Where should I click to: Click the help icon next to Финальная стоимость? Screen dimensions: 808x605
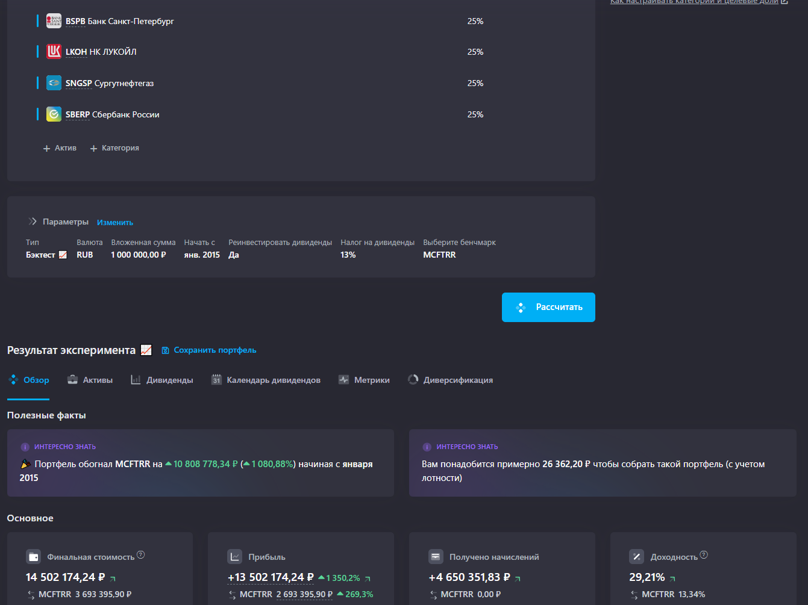coord(141,554)
